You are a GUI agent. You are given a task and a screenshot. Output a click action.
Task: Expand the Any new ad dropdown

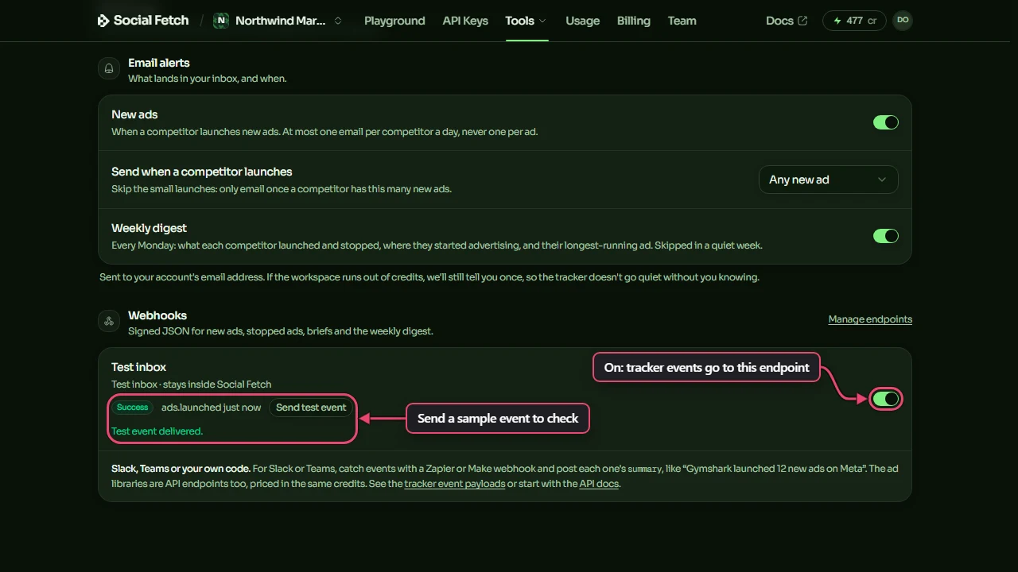tap(828, 180)
